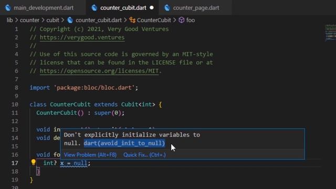Select 'lib' in the breadcrumb path
The height and width of the screenshot is (189, 336).
(9, 20)
